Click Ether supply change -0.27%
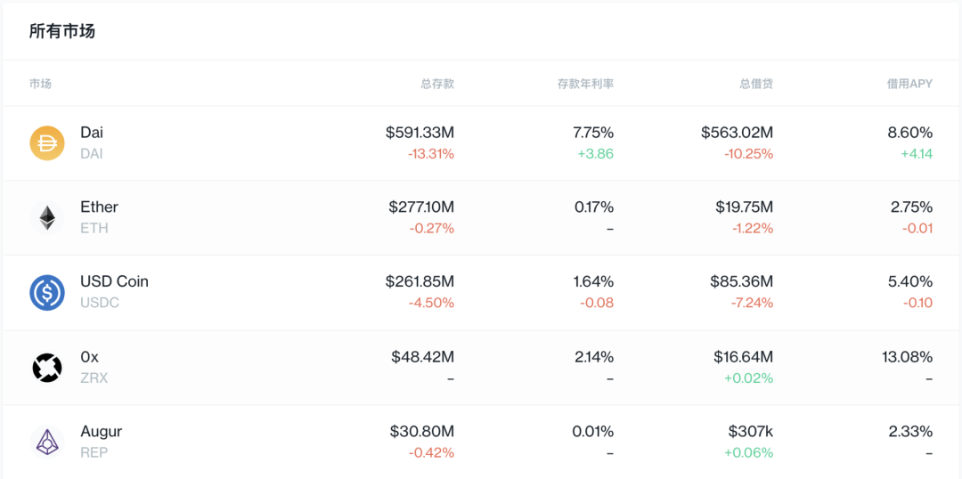Screen dimensions: 962x479 coord(432,229)
